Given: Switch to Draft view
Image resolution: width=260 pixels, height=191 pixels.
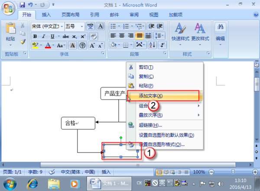Looking at the screenshot, I should [x=186, y=172].
